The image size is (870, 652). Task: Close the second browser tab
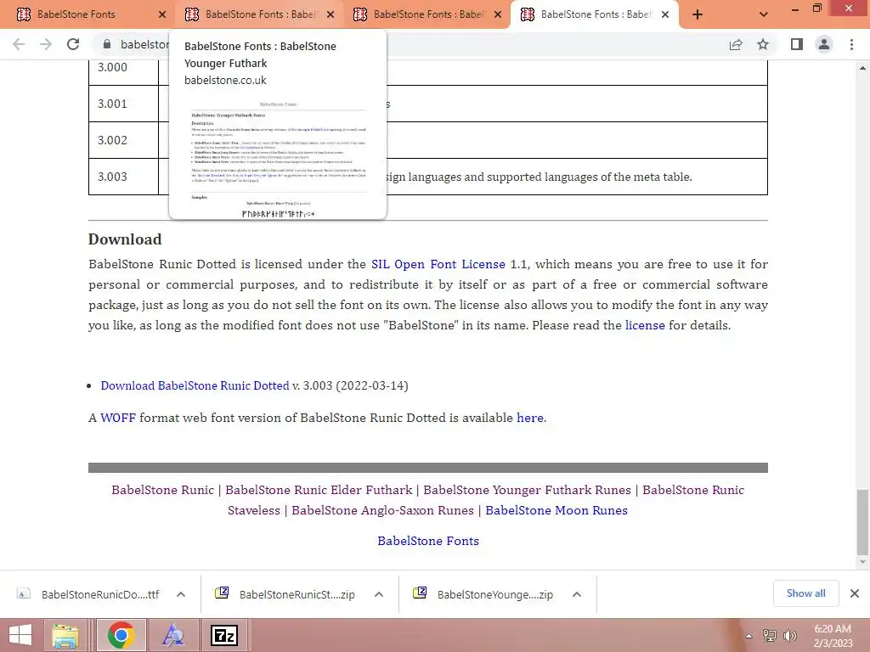(330, 14)
